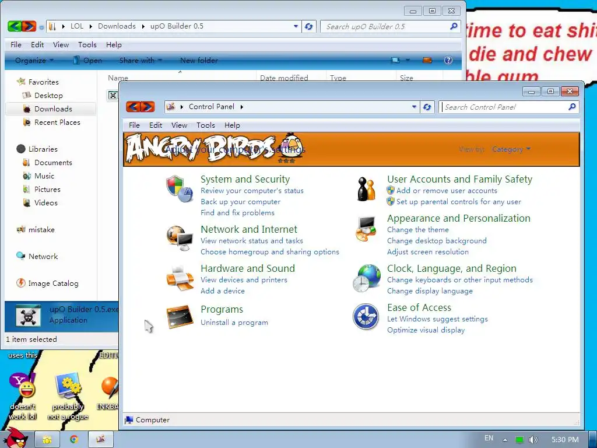Open Change desktop background link

tap(437, 241)
